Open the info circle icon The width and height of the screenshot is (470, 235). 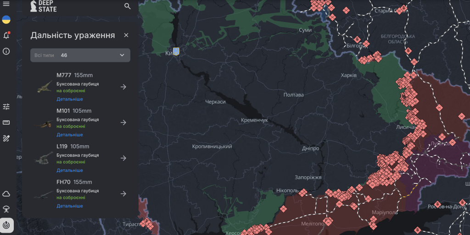point(6,51)
